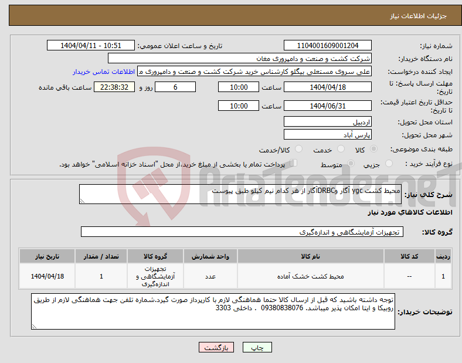Click the request creator name field
462x363 pixels.
click(x=254, y=72)
